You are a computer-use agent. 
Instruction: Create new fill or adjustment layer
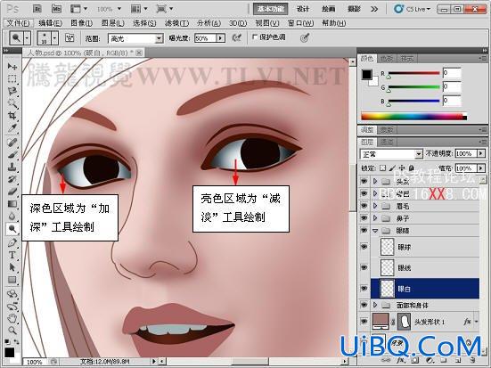[x=430, y=361]
